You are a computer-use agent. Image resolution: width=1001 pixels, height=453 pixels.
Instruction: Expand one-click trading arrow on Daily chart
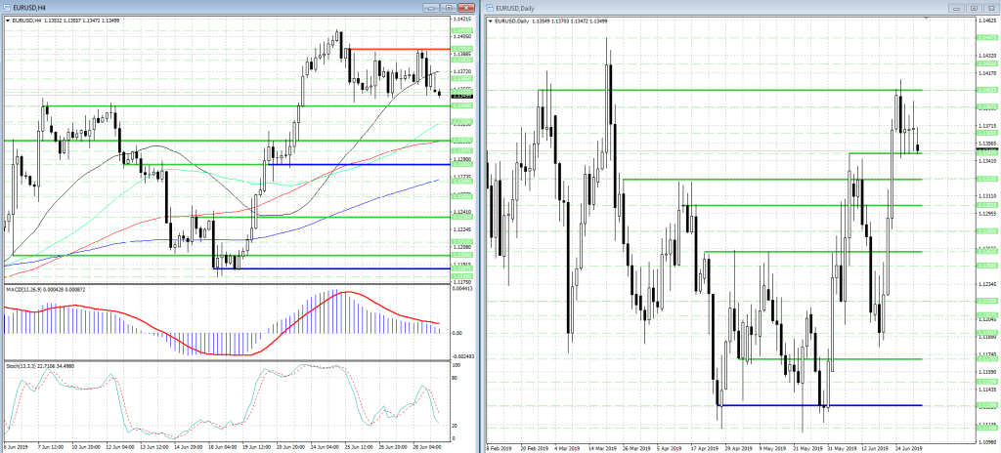coord(491,21)
